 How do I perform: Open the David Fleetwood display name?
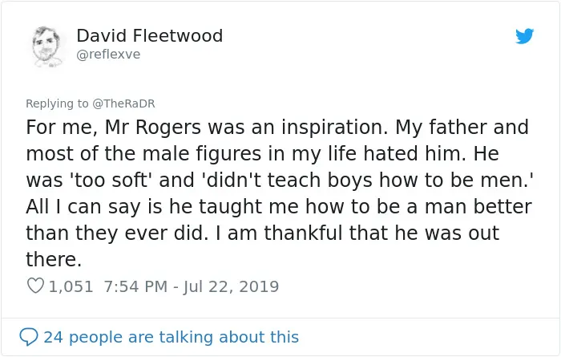(150, 36)
